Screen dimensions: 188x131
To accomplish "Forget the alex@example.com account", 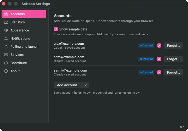I will pos(174,46).
